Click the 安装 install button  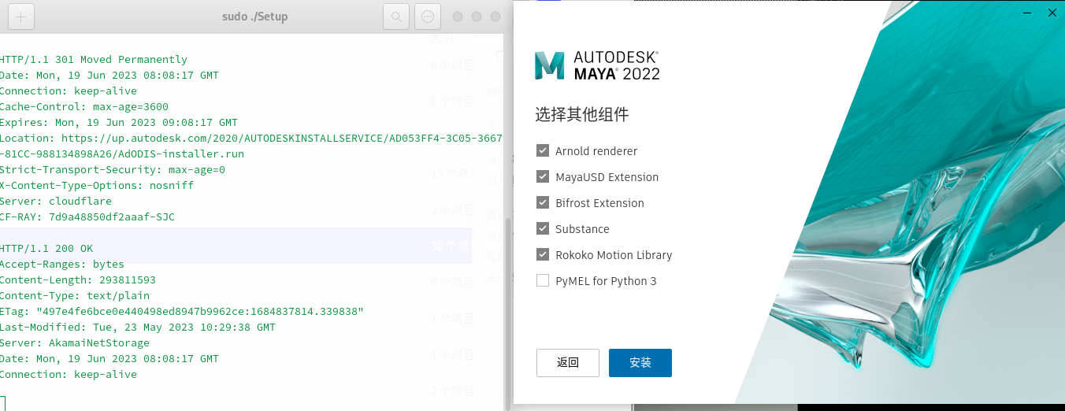pos(640,363)
